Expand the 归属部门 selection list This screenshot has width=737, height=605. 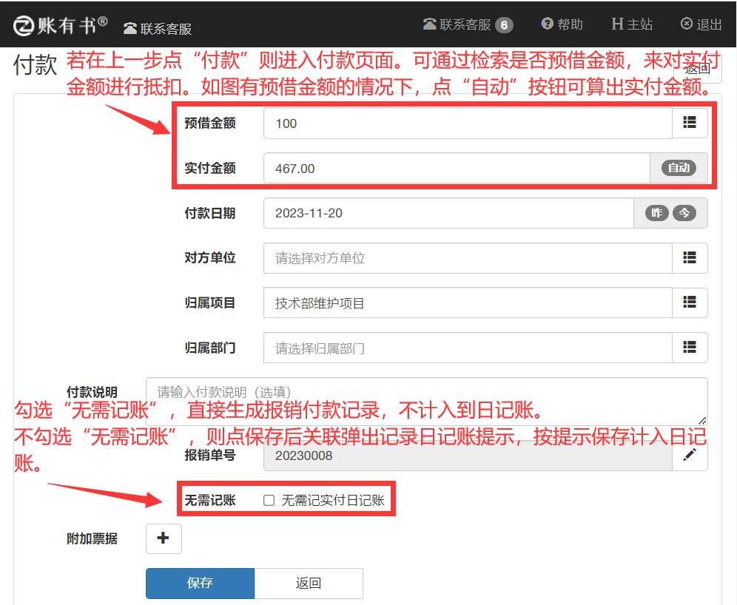point(690,348)
